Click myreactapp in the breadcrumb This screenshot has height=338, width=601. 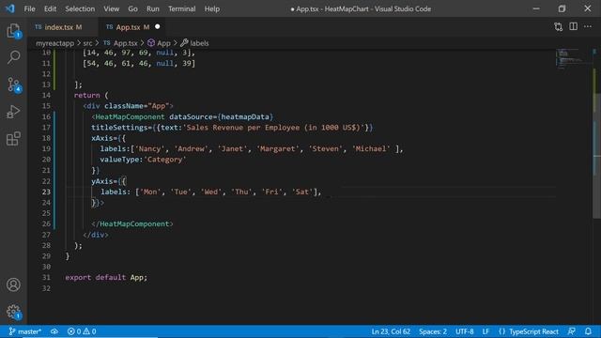coord(54,43)
